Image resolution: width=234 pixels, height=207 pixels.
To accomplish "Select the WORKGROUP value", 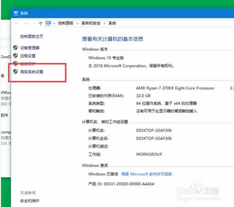I will click(149, 154).
